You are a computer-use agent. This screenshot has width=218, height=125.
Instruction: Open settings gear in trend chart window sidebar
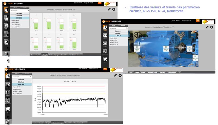tap(8, 122)
